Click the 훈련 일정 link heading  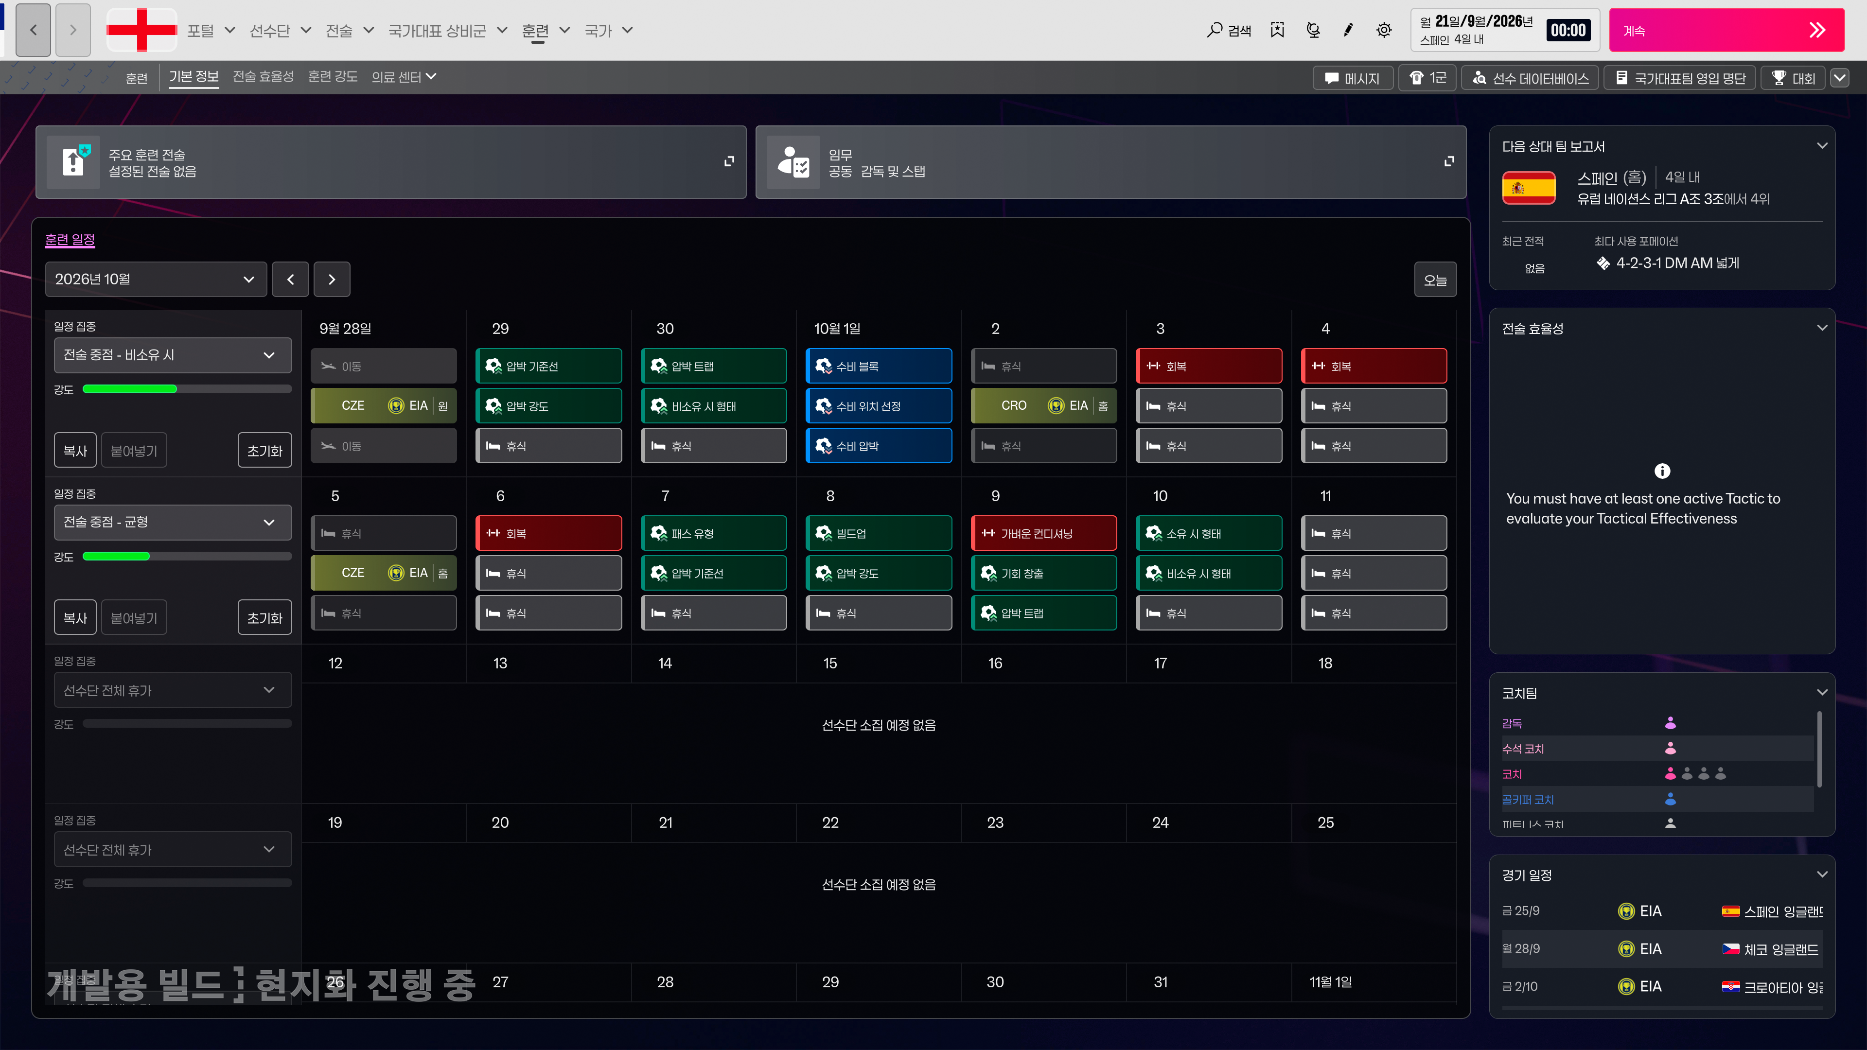70,239
